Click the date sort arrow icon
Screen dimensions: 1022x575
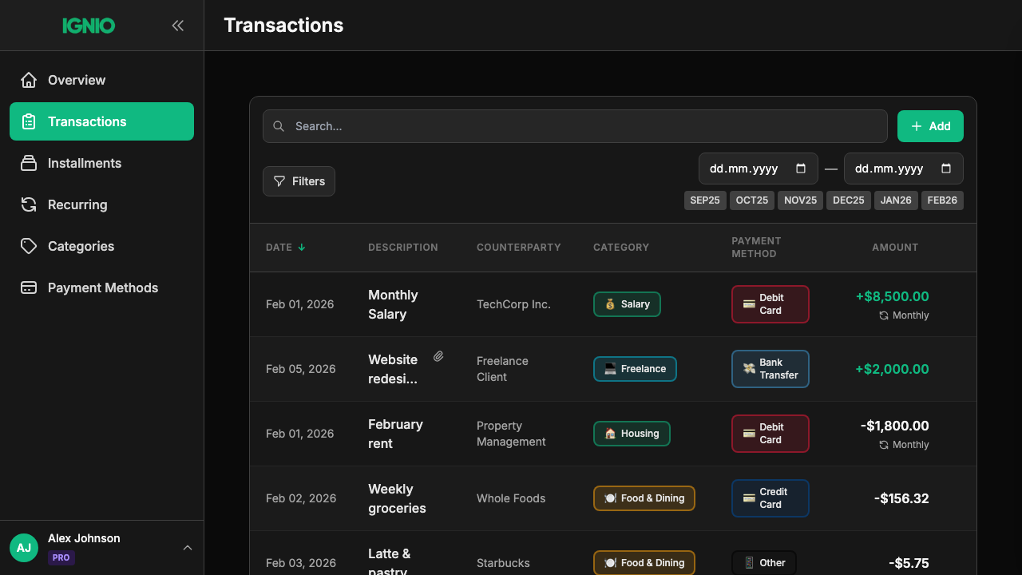[302, 248]
